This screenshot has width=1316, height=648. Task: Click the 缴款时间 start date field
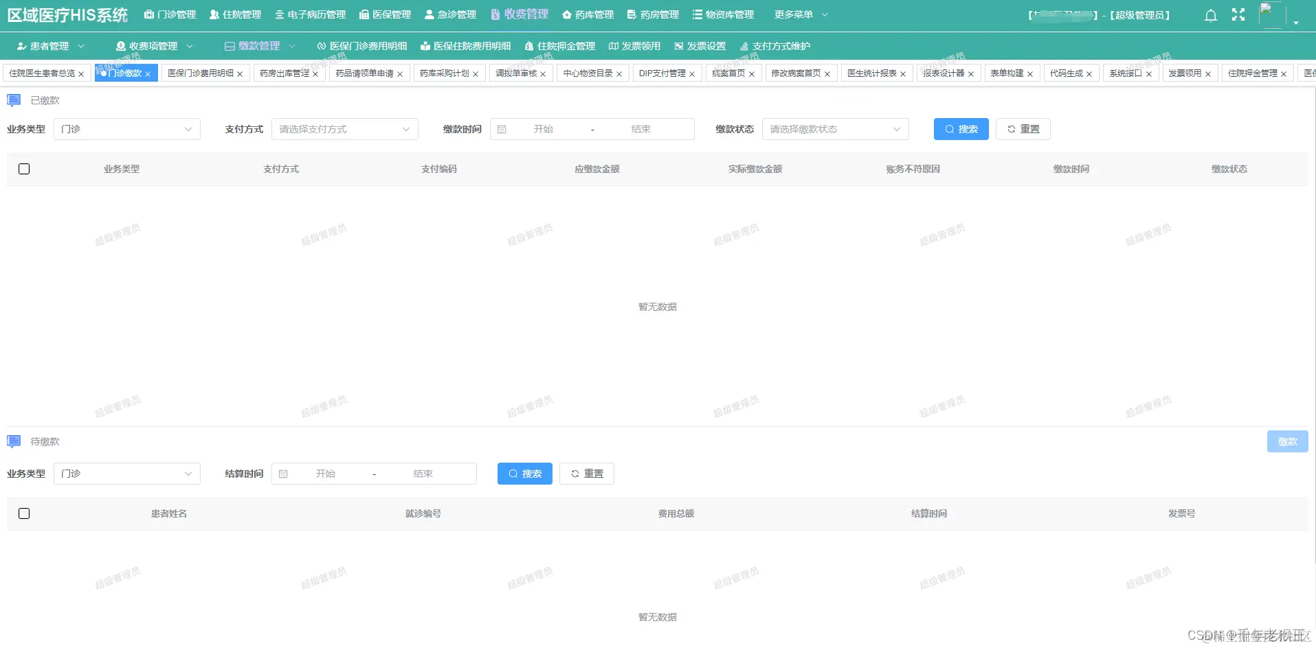tap(543, 128)
